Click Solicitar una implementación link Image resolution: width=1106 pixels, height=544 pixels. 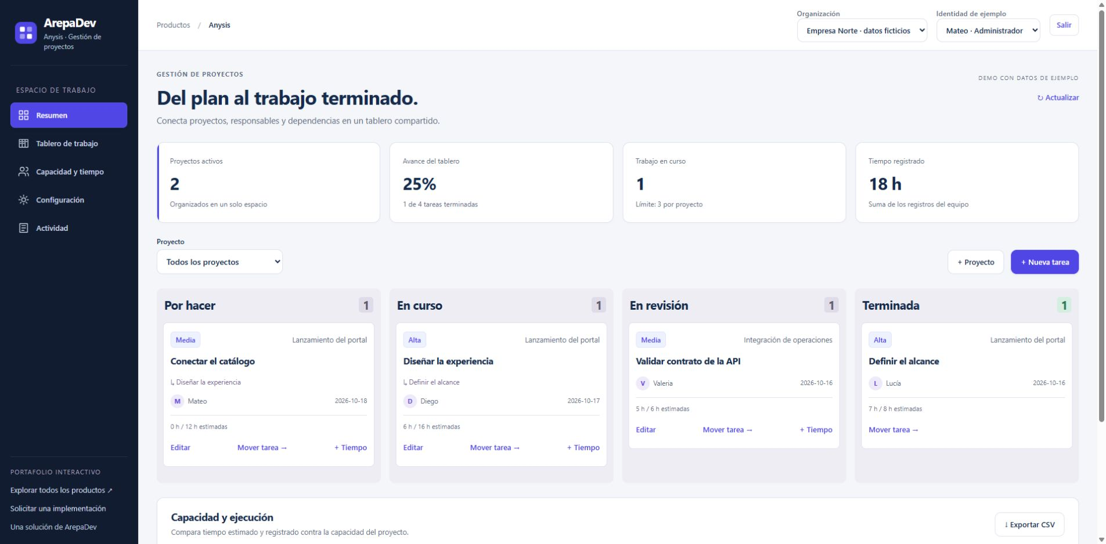pos(58,509)
